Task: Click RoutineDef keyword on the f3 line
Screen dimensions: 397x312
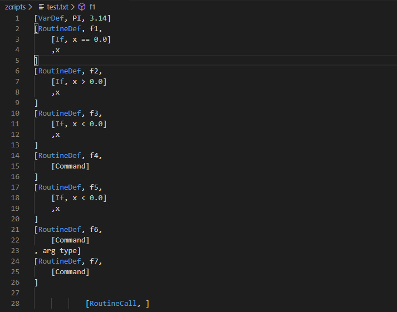Action: coord(60,113)
